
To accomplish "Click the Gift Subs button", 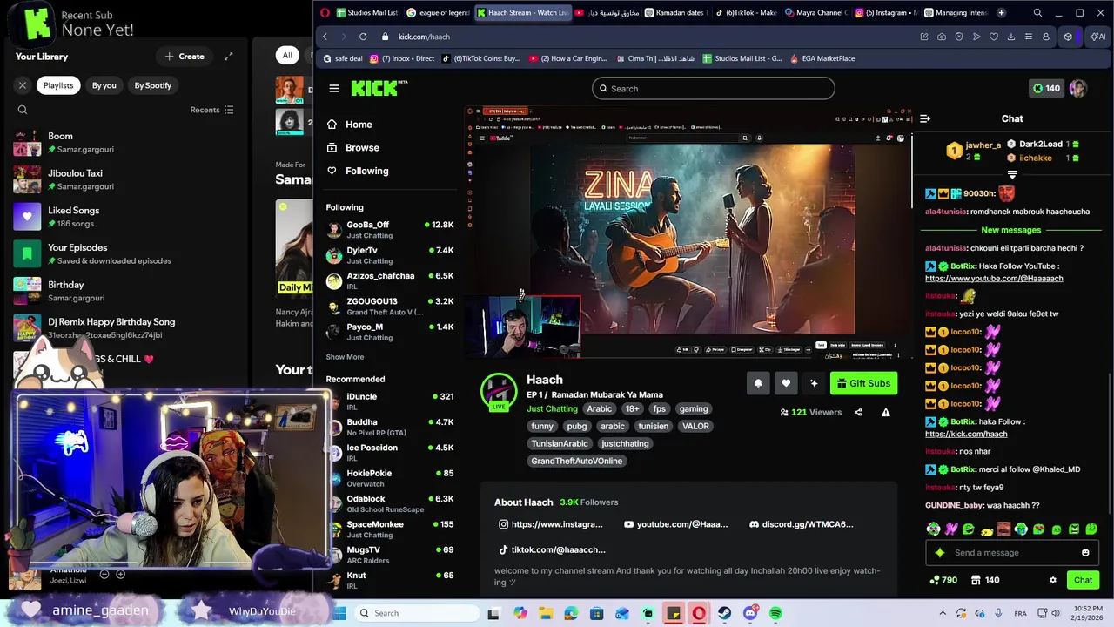I will click(x=863, y=383).
